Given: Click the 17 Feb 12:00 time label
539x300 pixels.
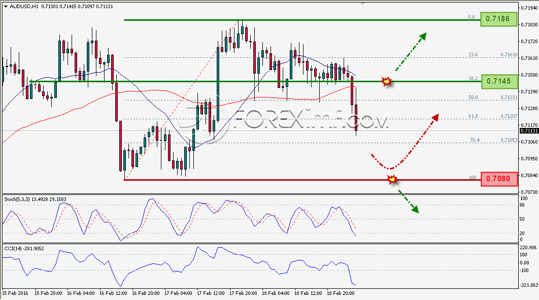Looking at the screenshot, I should [x=211, y=293].
